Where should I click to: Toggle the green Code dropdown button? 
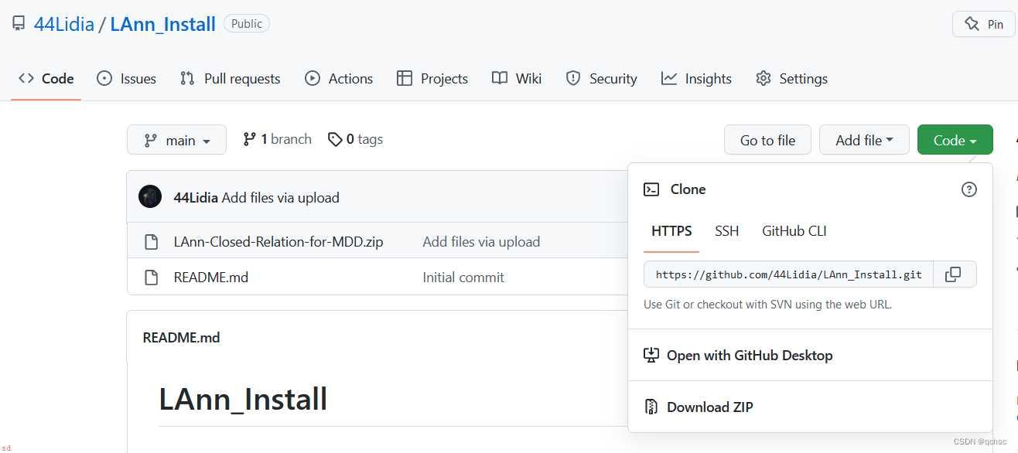[x=955, y=140]
